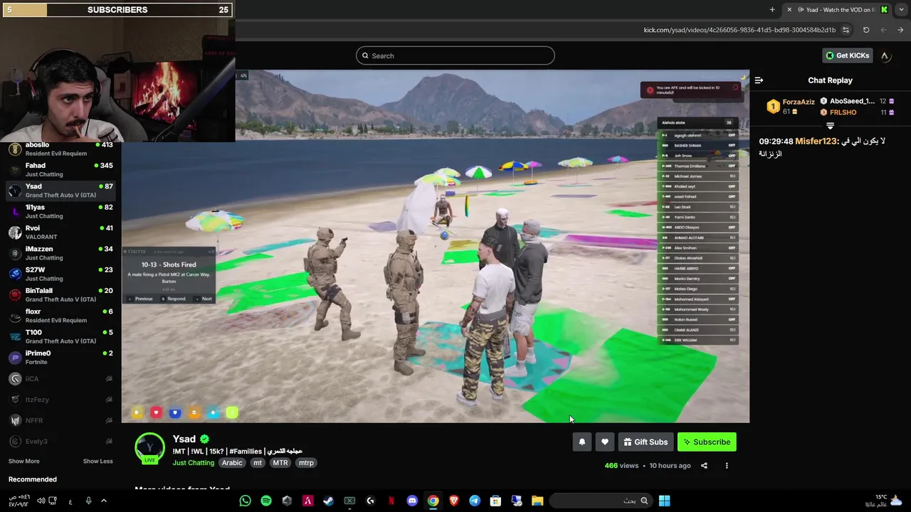Reload the page in the browser

(x=866, y=30)
